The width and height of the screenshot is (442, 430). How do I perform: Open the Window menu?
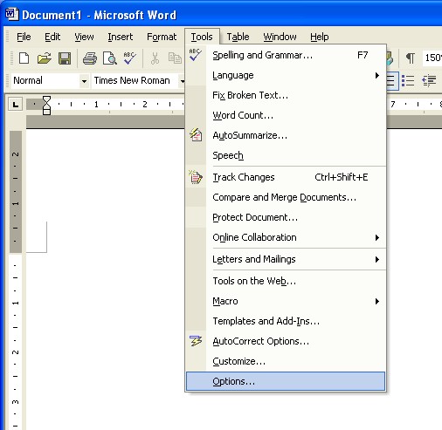coord(280,37)
